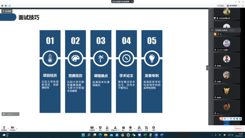
Task: Click the red End Meeting button
Action: [238, 128]
